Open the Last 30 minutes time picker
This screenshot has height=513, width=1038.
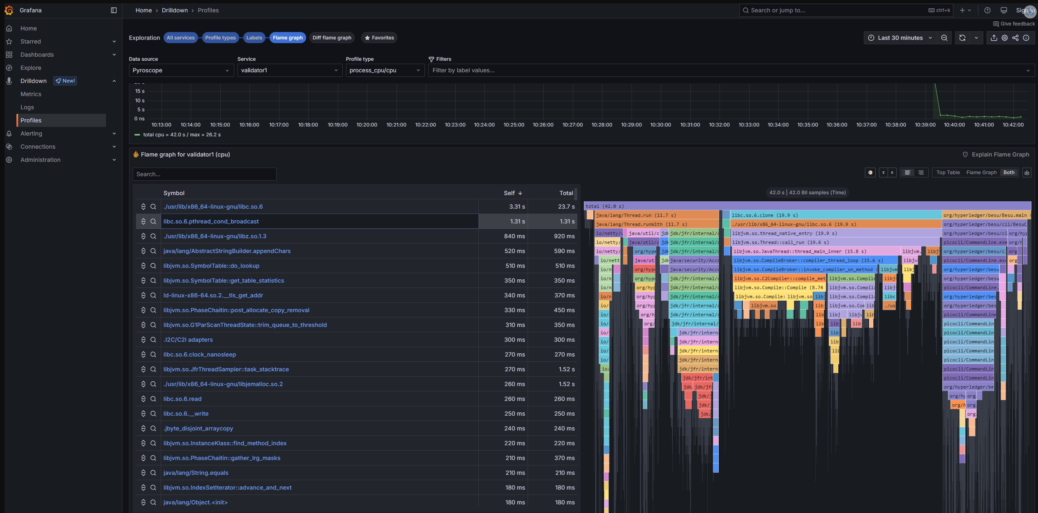pyautogui.click(x=900, y=38)
